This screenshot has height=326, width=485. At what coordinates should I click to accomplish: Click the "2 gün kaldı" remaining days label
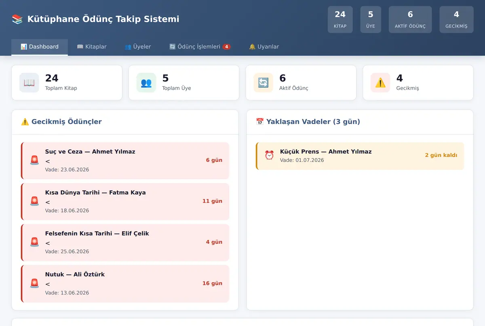pos(441,155)
